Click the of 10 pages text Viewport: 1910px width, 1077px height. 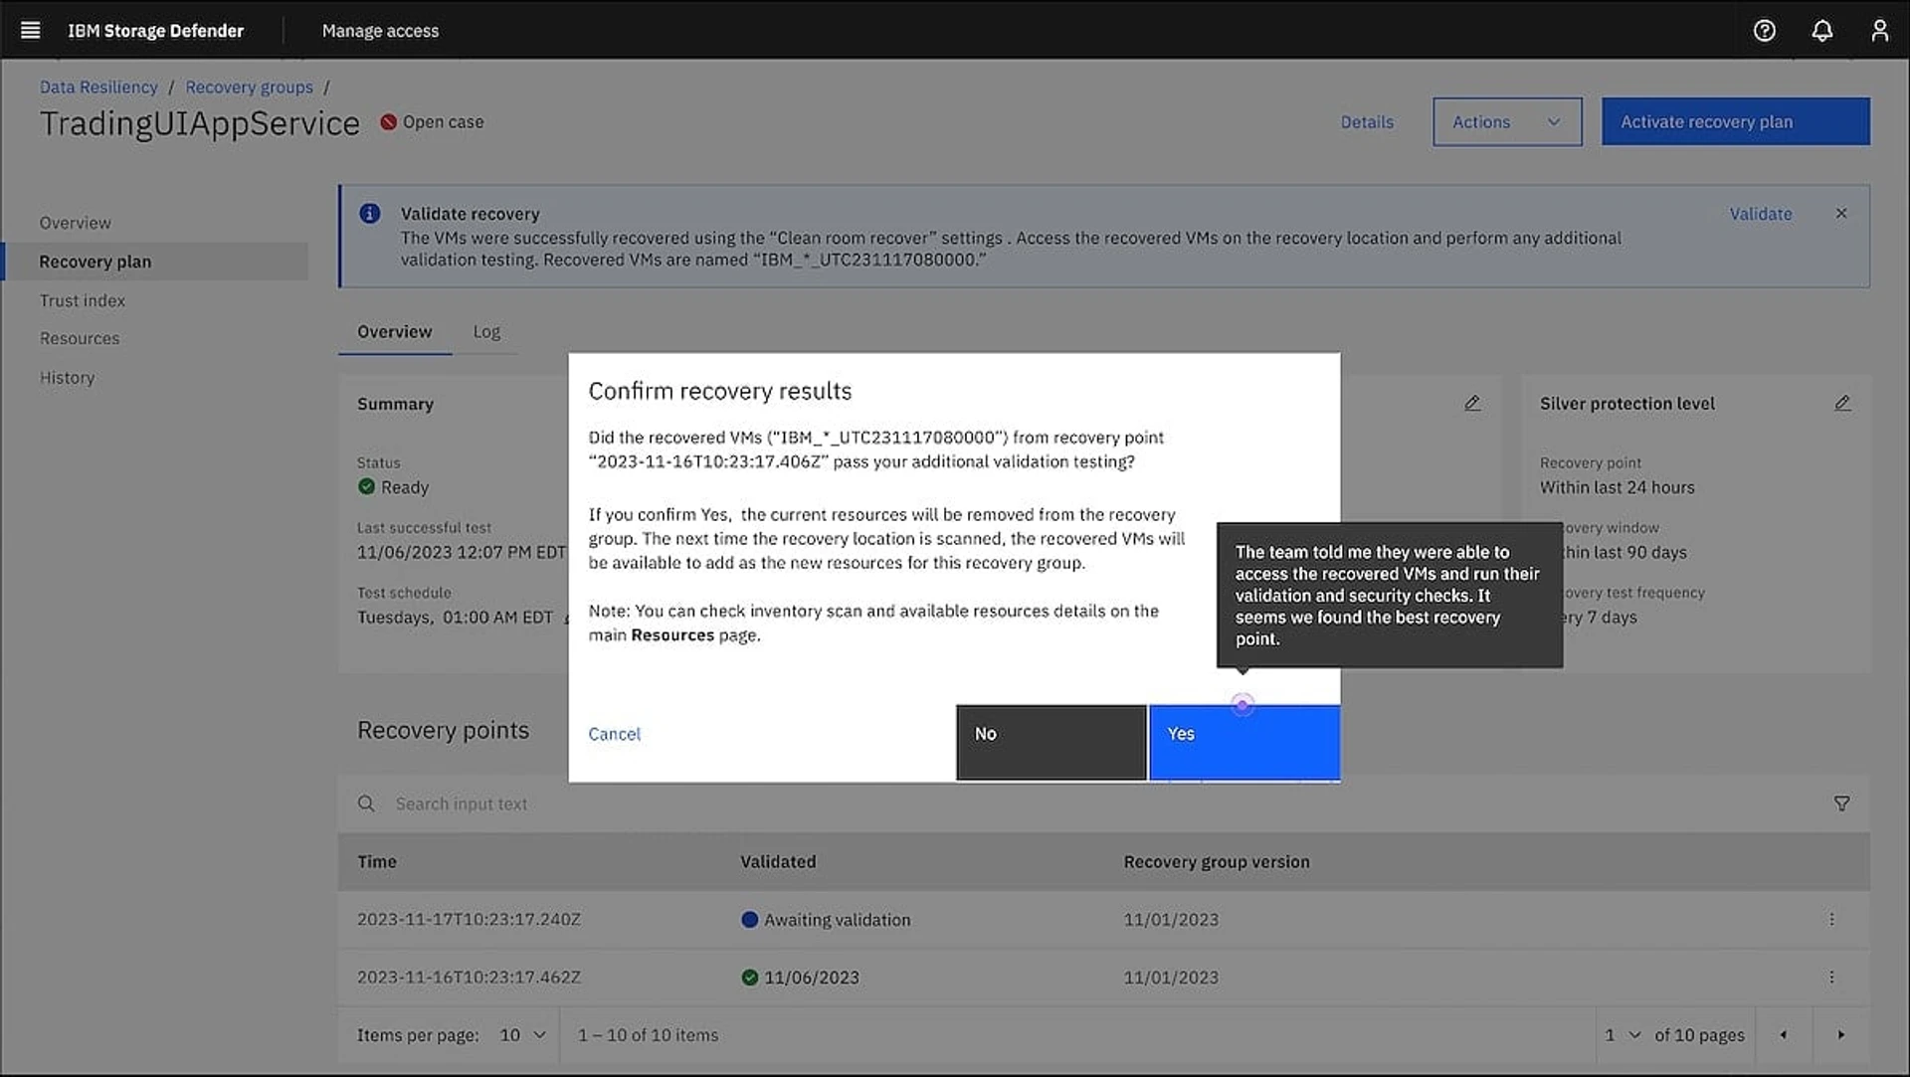[x=1699, y=1035]
